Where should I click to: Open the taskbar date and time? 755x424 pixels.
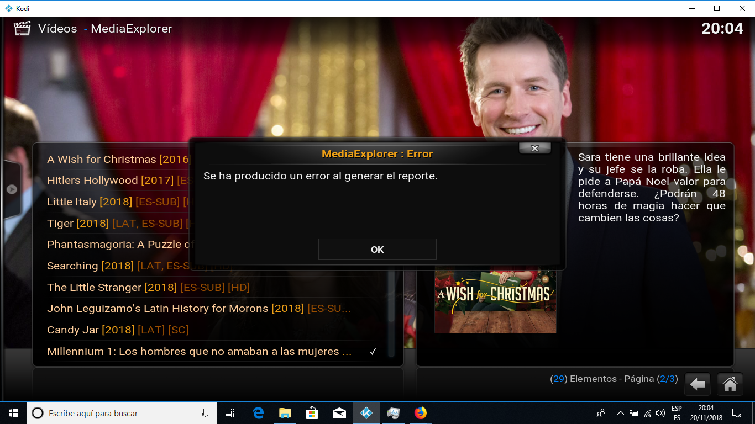[706, 413]
